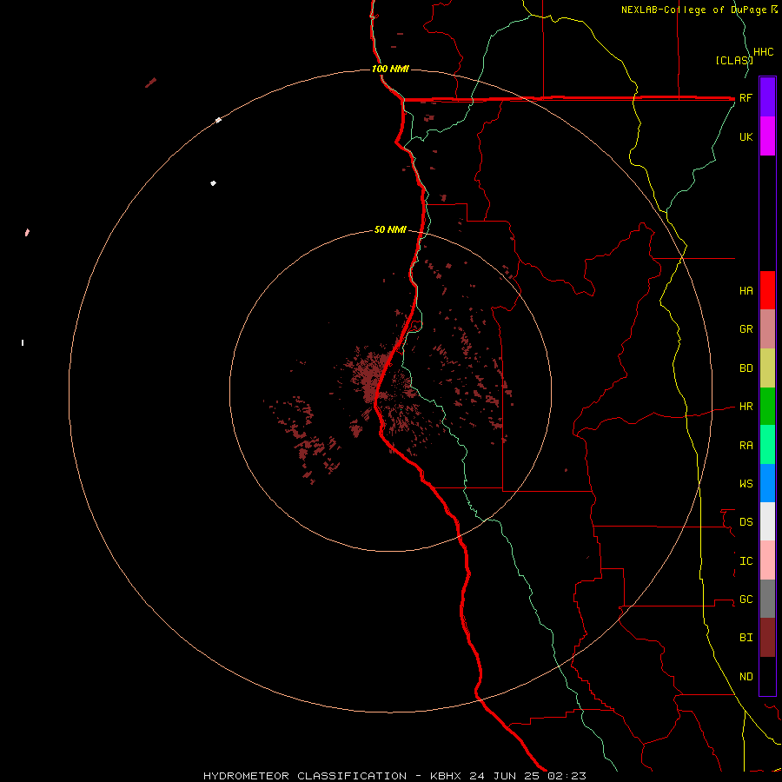This screenshot has height=782, width=782.
Task: Click the 'KBHX' radar site identifier
Action: pos(447,776)
